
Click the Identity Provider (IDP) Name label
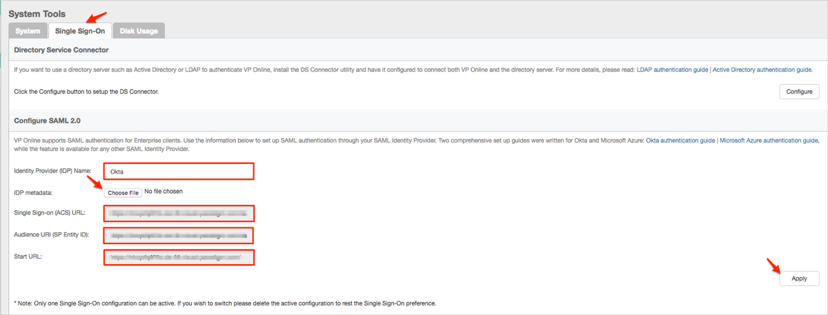coord(52,171)
